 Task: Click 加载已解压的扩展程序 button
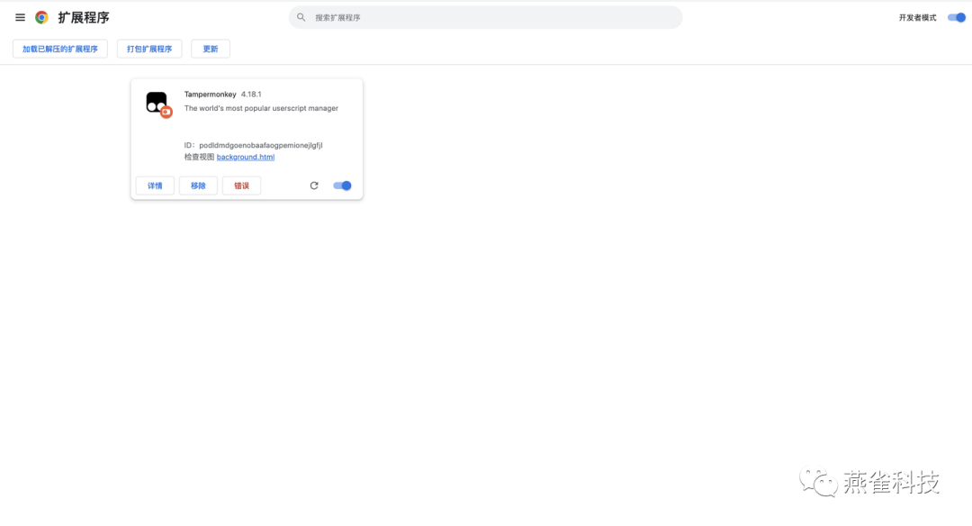click(59, 49)
